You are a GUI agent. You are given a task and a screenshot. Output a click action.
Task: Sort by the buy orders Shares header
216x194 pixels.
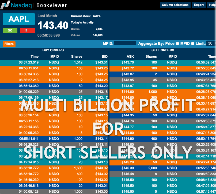[x=77, y=56]
